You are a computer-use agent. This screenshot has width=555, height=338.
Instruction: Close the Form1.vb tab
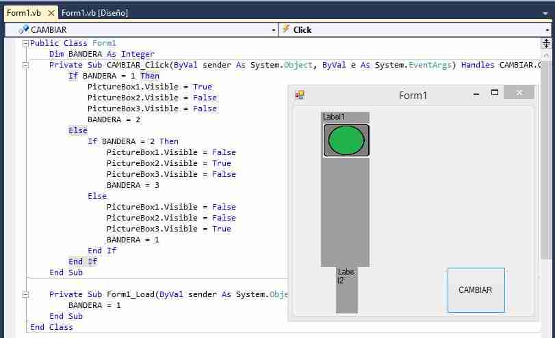point(51,13)
